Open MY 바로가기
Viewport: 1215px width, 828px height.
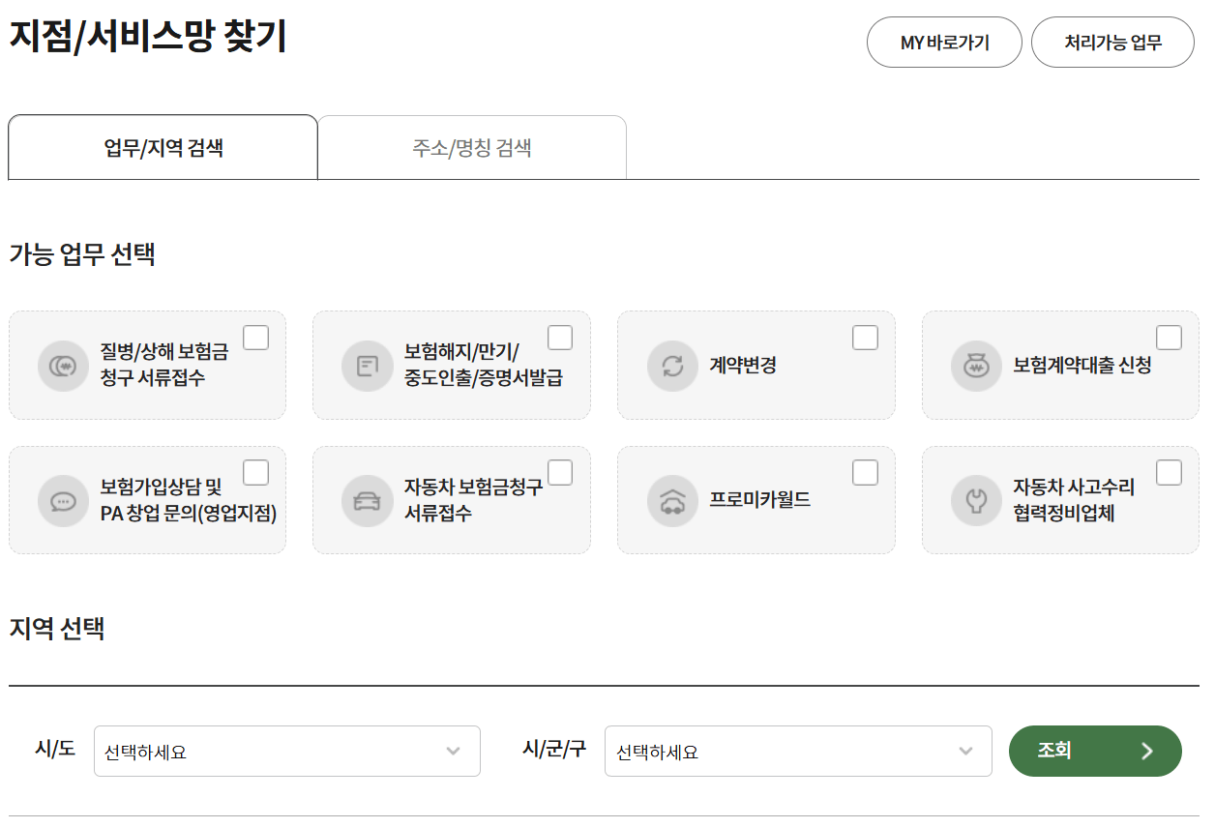[944, 42]
